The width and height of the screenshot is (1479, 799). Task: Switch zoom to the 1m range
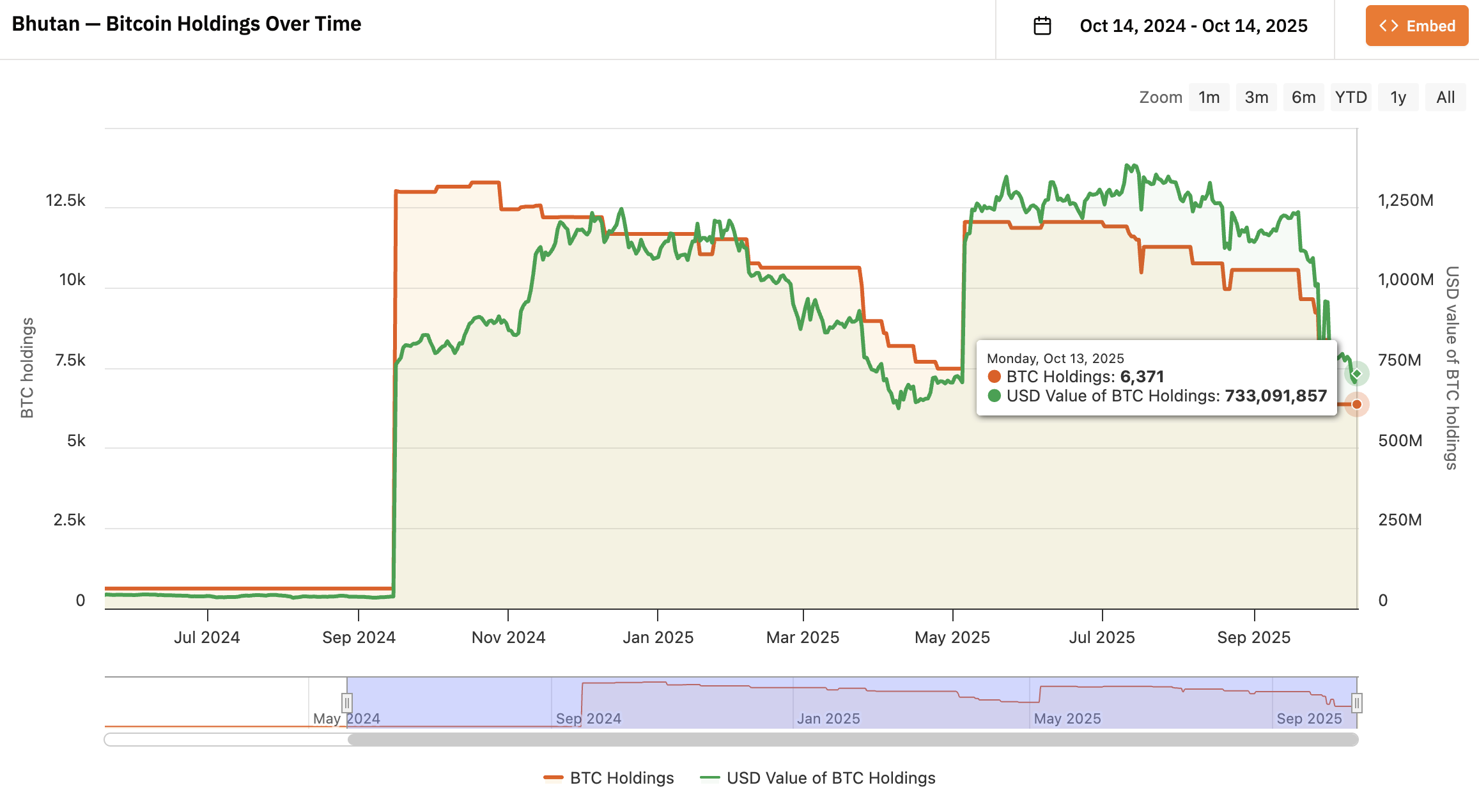[1209, 97]
